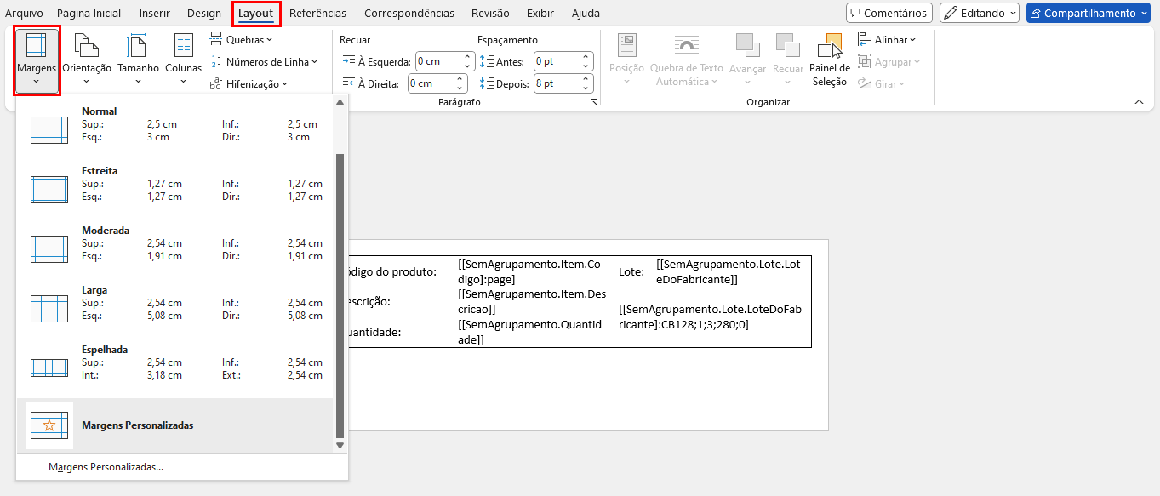The image size is (1160, 496).
Task: Open the Editando mode dropdown
Action: click(979, 13)
